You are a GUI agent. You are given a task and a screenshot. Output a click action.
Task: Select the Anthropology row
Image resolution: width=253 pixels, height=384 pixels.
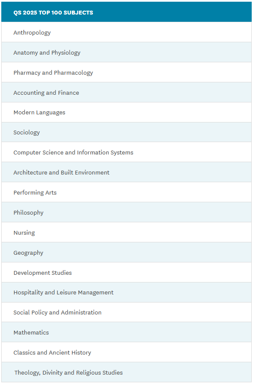click(x=126, y=32)
